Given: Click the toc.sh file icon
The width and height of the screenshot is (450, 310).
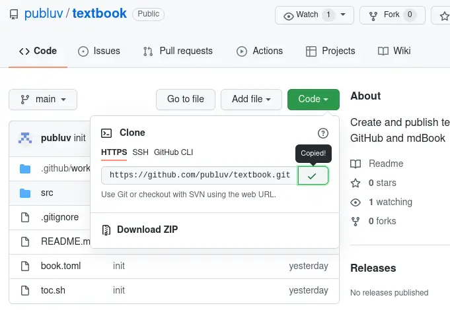Looking at the screenshot, I should [x=25, y=290].
